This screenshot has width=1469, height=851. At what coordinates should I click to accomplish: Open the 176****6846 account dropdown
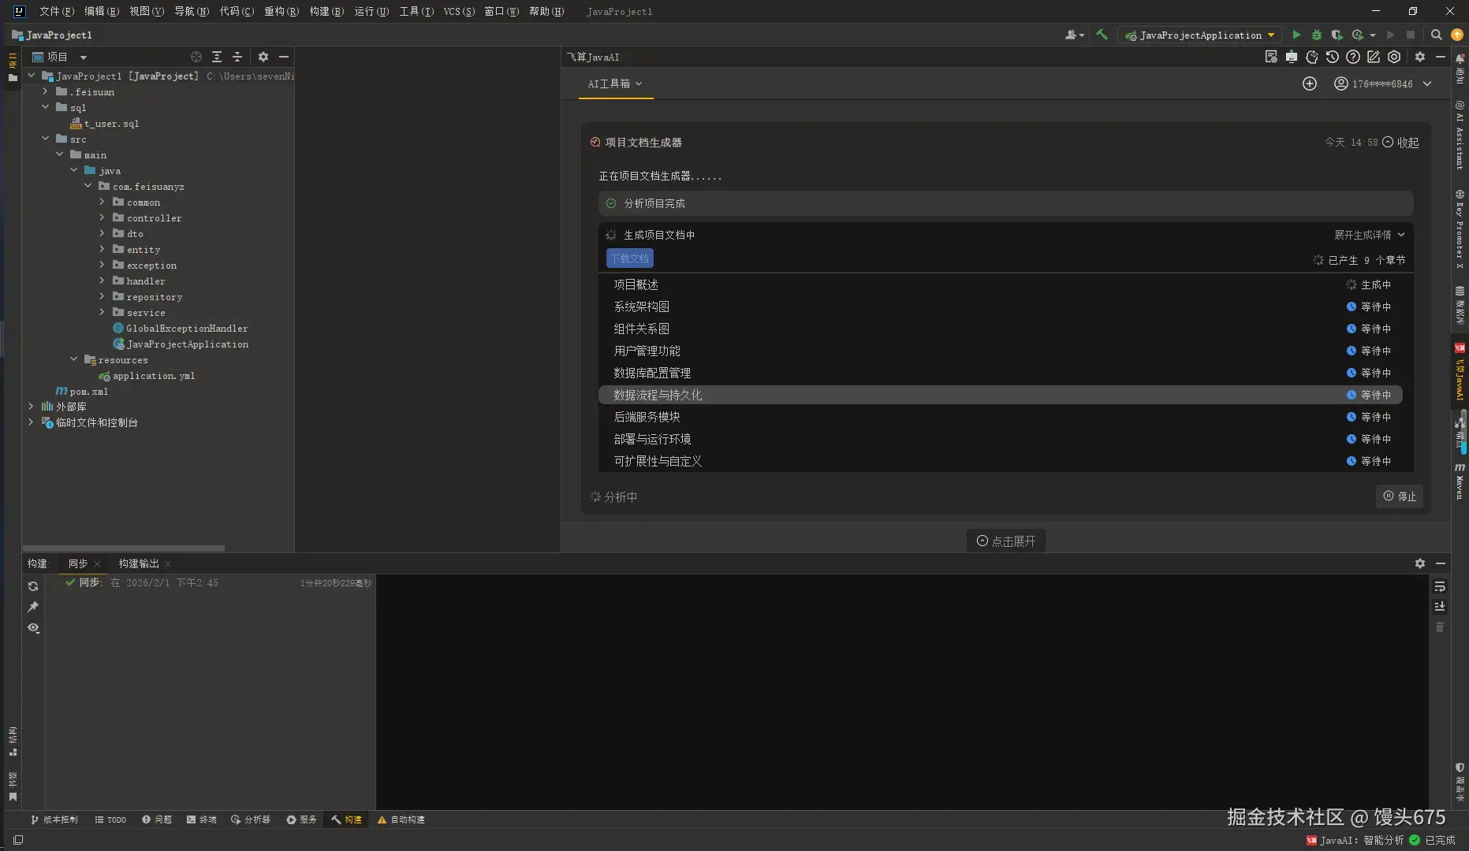[1382, 84]
